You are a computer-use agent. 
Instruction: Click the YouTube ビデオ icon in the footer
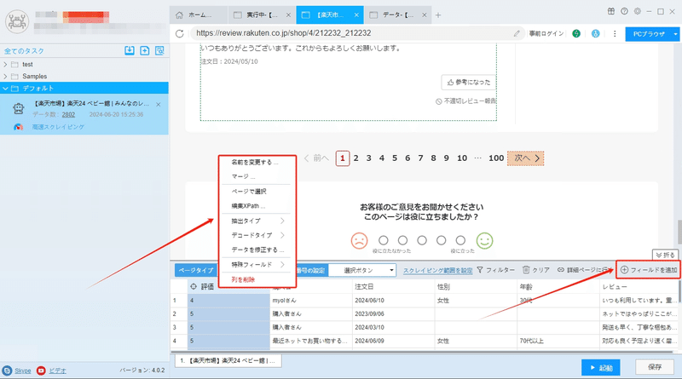click(x=41, y=370)
